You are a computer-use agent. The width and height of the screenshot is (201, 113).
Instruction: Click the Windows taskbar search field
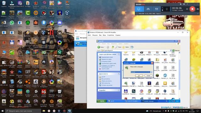pyautogui.click(x=23, y=111)
